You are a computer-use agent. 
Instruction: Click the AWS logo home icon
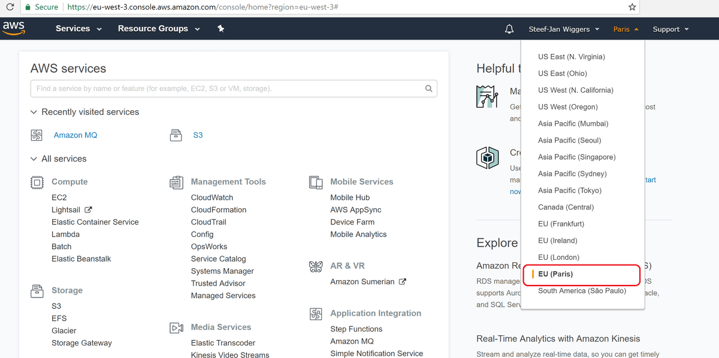[x=14, y=28]
